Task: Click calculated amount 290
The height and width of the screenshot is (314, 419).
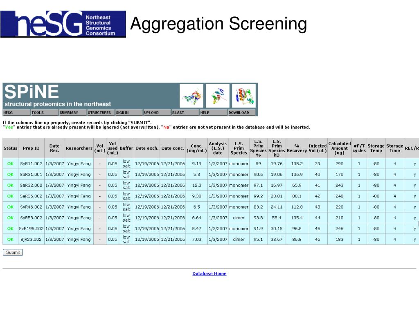Action: 339,164
